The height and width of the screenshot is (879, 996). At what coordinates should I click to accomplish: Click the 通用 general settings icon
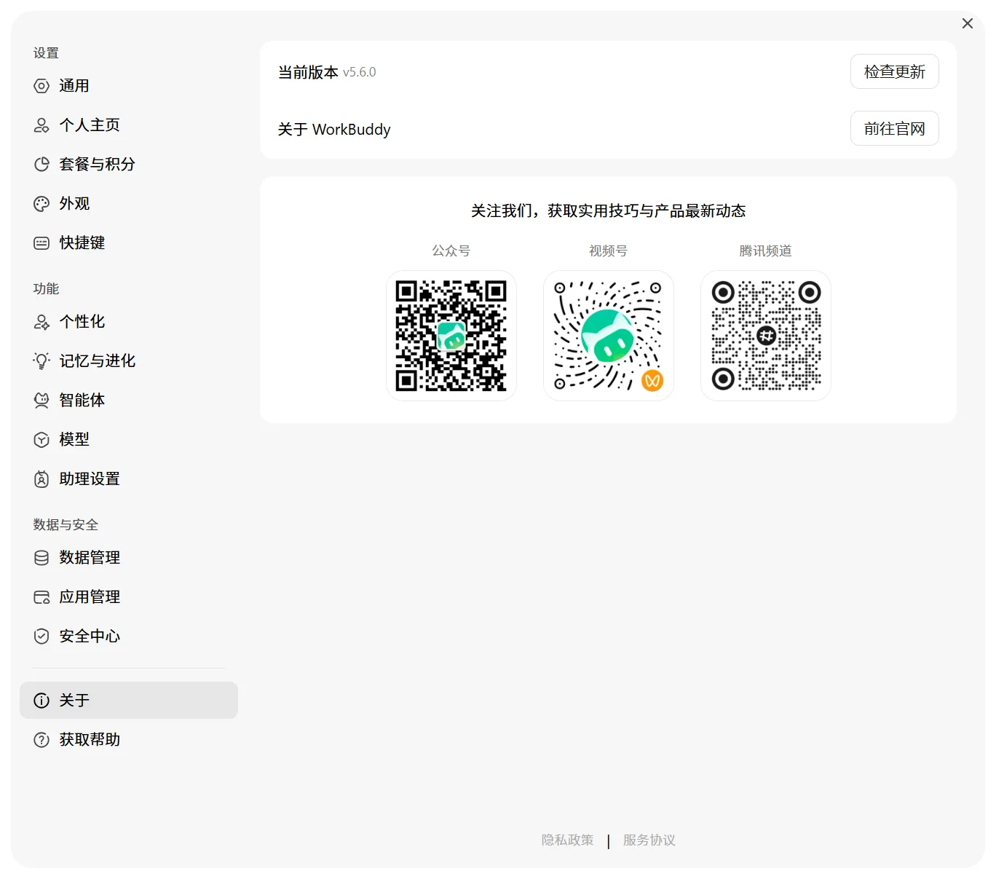pyautogui.click(x=41, y=86)
